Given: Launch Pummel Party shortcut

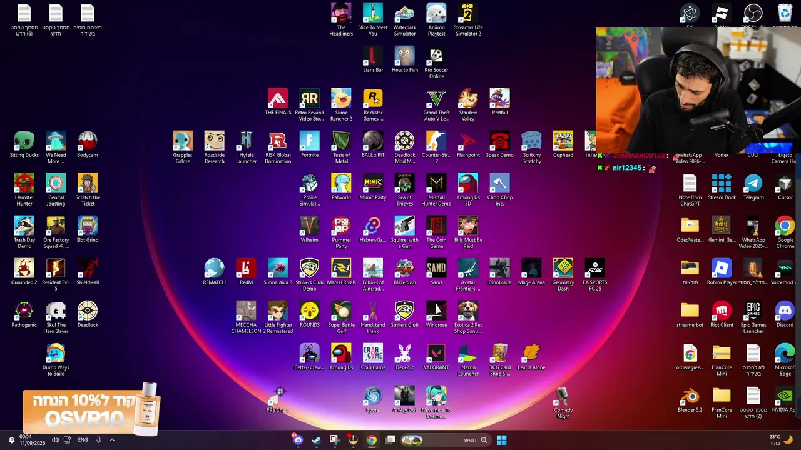Looking at the screenshot, I should click(x=341, y=232).
